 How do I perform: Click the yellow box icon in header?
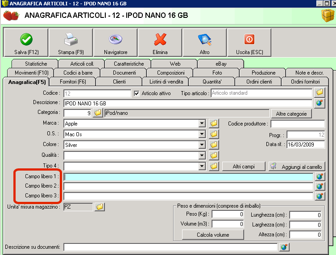[x=328, y=16]
